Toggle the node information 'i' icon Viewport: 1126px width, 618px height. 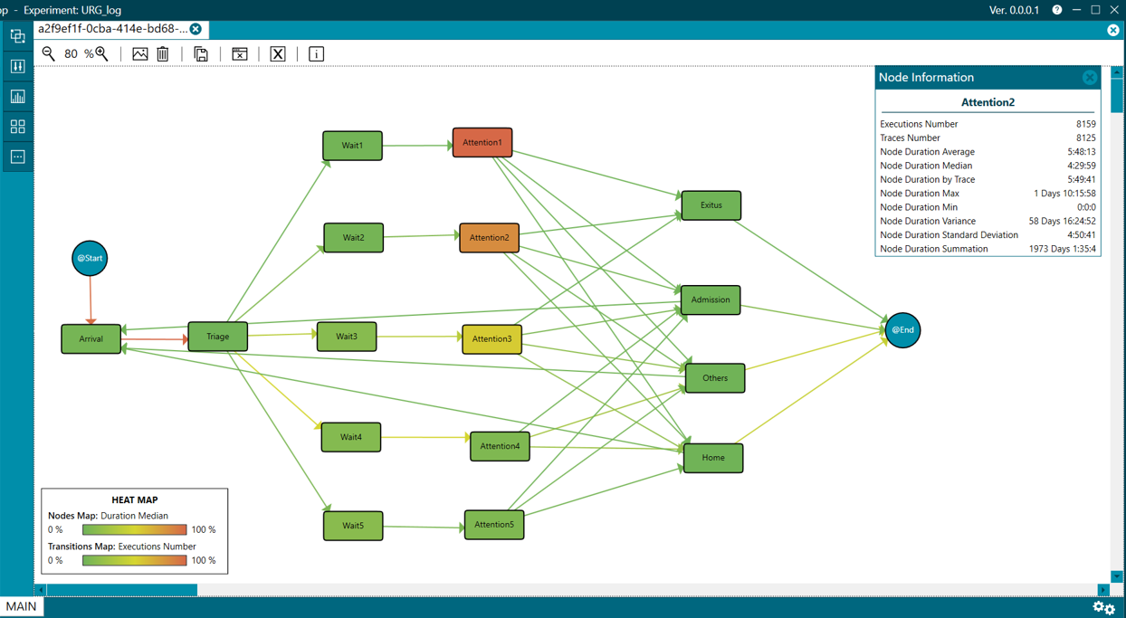coord(316,54)
